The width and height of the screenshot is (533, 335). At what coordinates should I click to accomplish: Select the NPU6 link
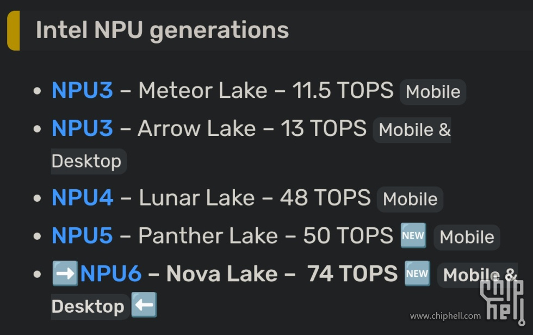click(x=111, y=274)
